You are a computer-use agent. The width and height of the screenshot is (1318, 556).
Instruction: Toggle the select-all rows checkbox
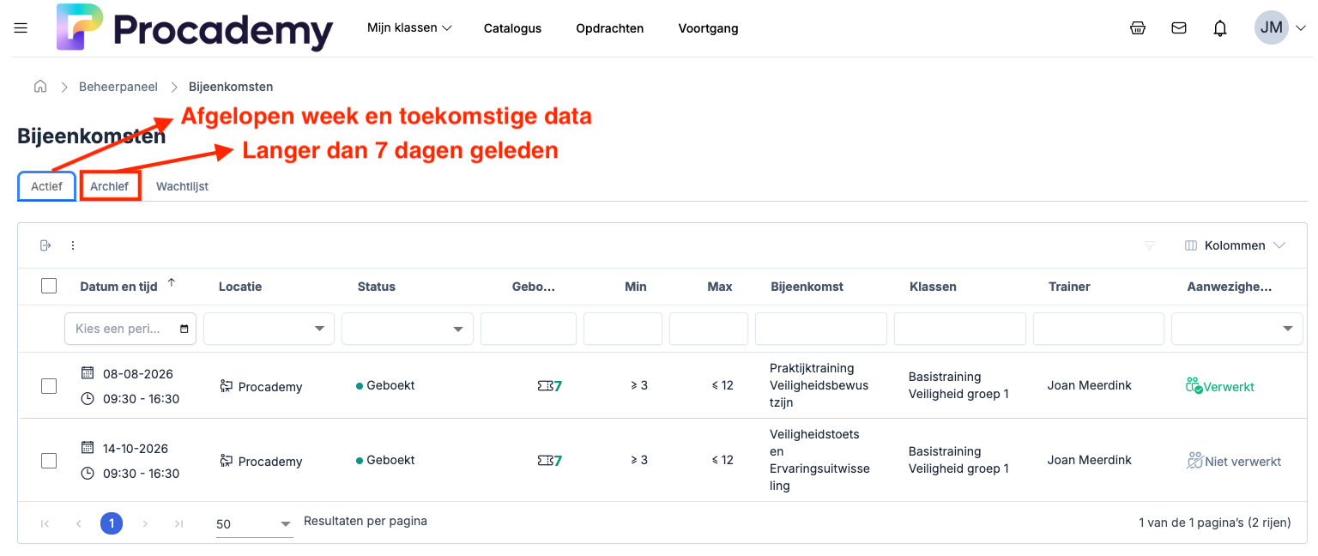[x=49, y=287]
